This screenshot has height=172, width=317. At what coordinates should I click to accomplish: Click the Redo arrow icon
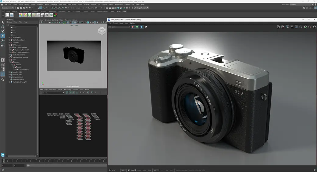click(29, 8)
